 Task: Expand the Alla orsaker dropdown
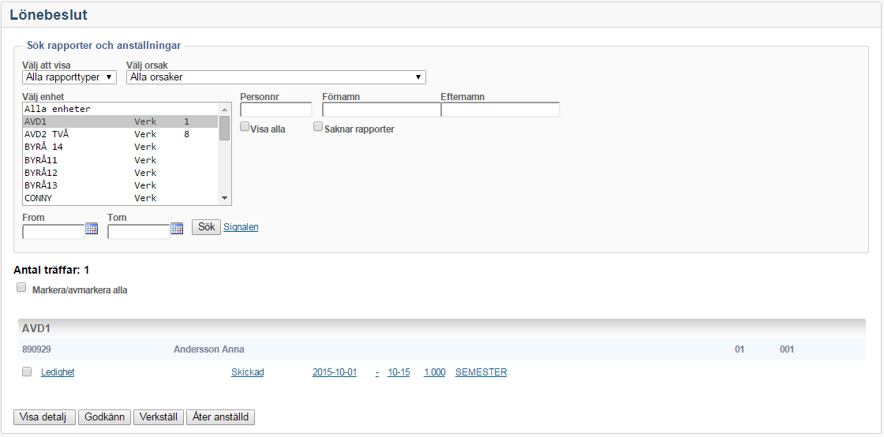coord(275,77)
